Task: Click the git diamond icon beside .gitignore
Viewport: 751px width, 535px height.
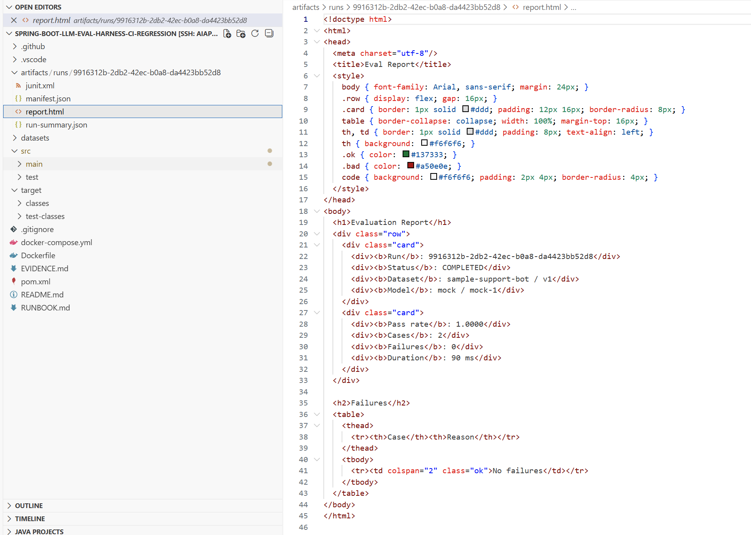Action: [13, 229]
